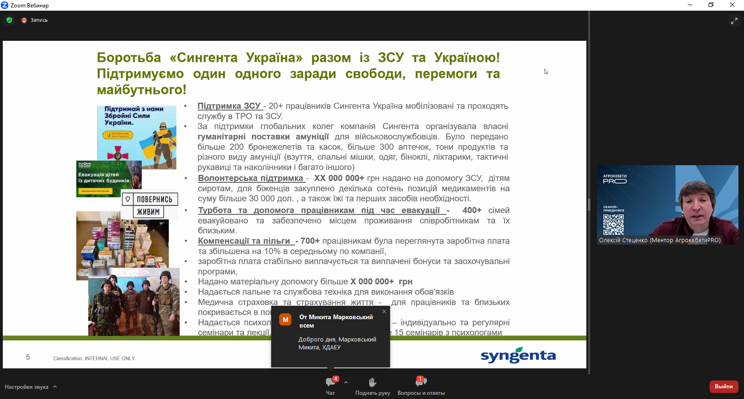
Task: Click the QR code in speaker video
Action: pos(613,225)
